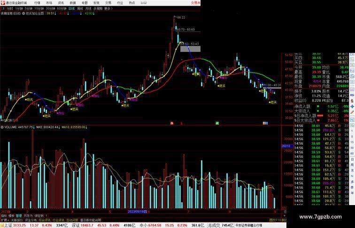Click the gray 53.63-53.43 gap box on chart
The image size is (355, 228).
click(190, 49)
